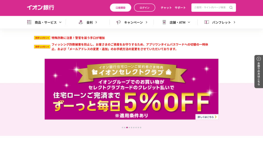Open the パンフレット arrow chevron
This screenshot has height=150, width=263.
234,22
